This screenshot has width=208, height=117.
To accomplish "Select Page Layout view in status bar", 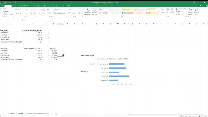I will [x=186, y=116].
